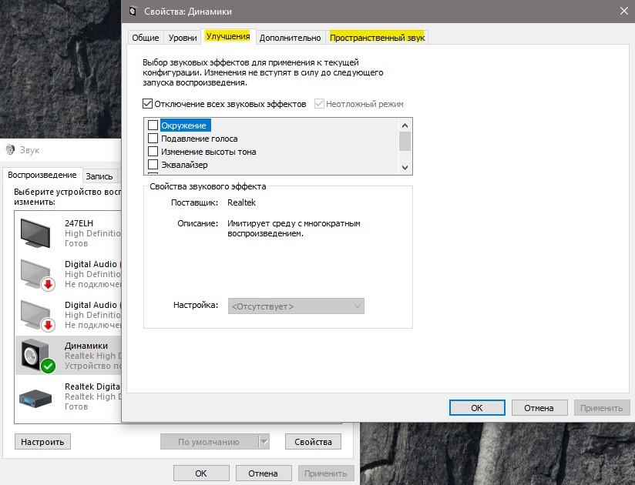Click the Свойства button in Звук window
The height and width of the screenshot is (485, 635).
point(313,442)
